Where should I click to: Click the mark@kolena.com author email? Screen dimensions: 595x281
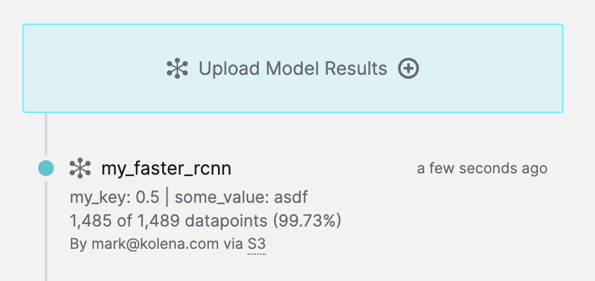pyautogui.click(x=154, y=244)
